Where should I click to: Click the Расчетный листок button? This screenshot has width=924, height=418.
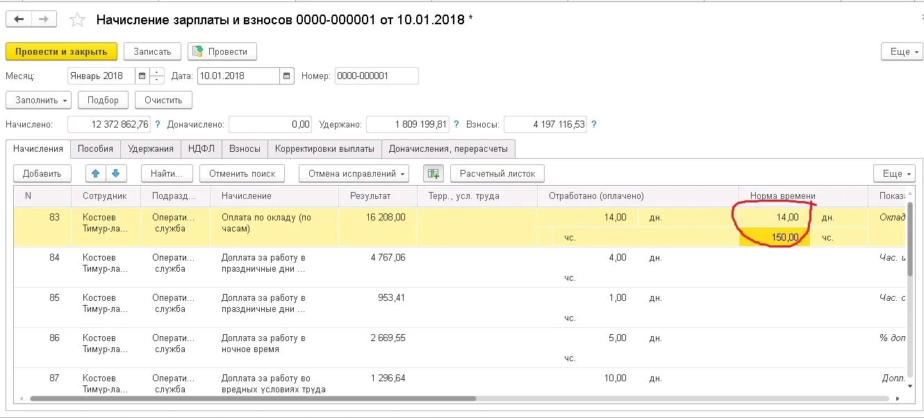click(497, 173)
